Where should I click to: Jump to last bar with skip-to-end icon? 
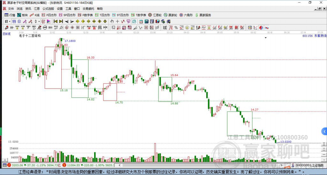pyautogui.click(x=61, y=21)
